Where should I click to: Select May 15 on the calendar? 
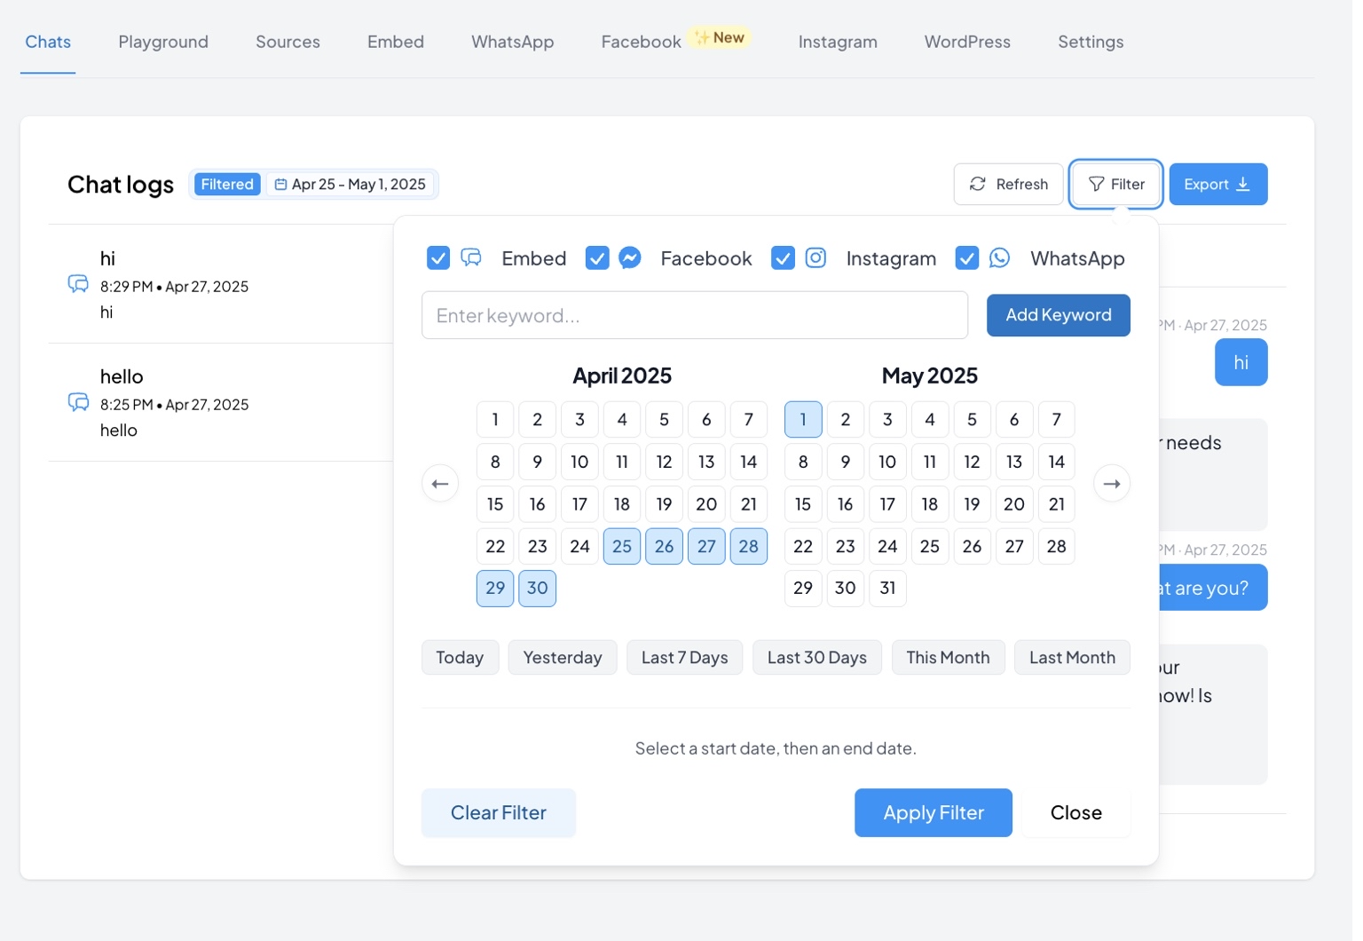(803, 503)
